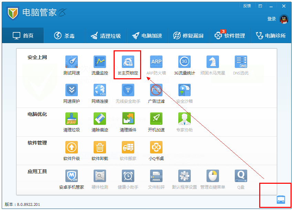Open the 文件粉碎 file shredder
Image resolution: width=294 pixels, height=211 pixels.
click(156, 180)
